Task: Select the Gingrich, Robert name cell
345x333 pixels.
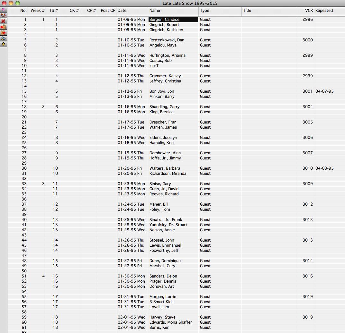Action: [173, 25]
